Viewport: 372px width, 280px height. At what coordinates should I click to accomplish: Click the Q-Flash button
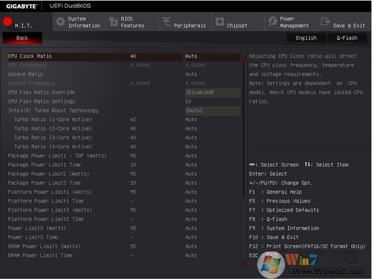[346, 38]
